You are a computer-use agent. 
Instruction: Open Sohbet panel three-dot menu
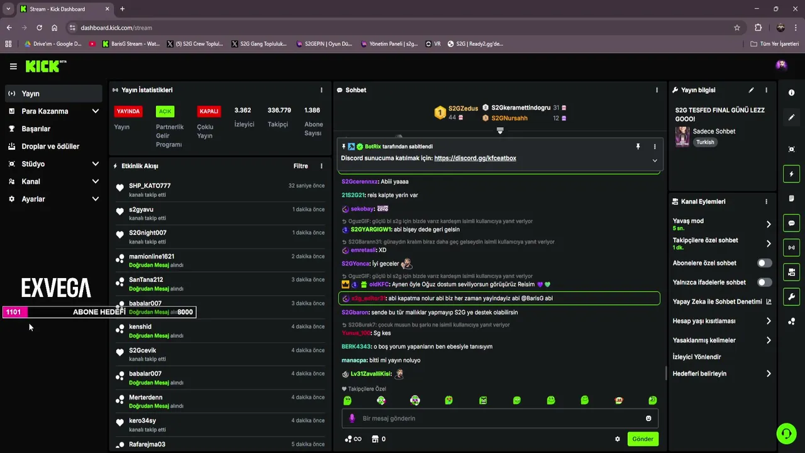[x=657, y=90]
